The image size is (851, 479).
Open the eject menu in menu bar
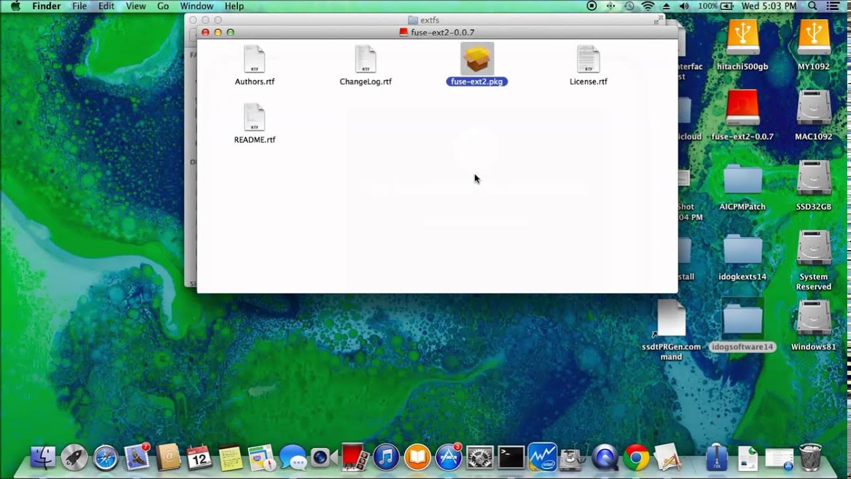666,6
